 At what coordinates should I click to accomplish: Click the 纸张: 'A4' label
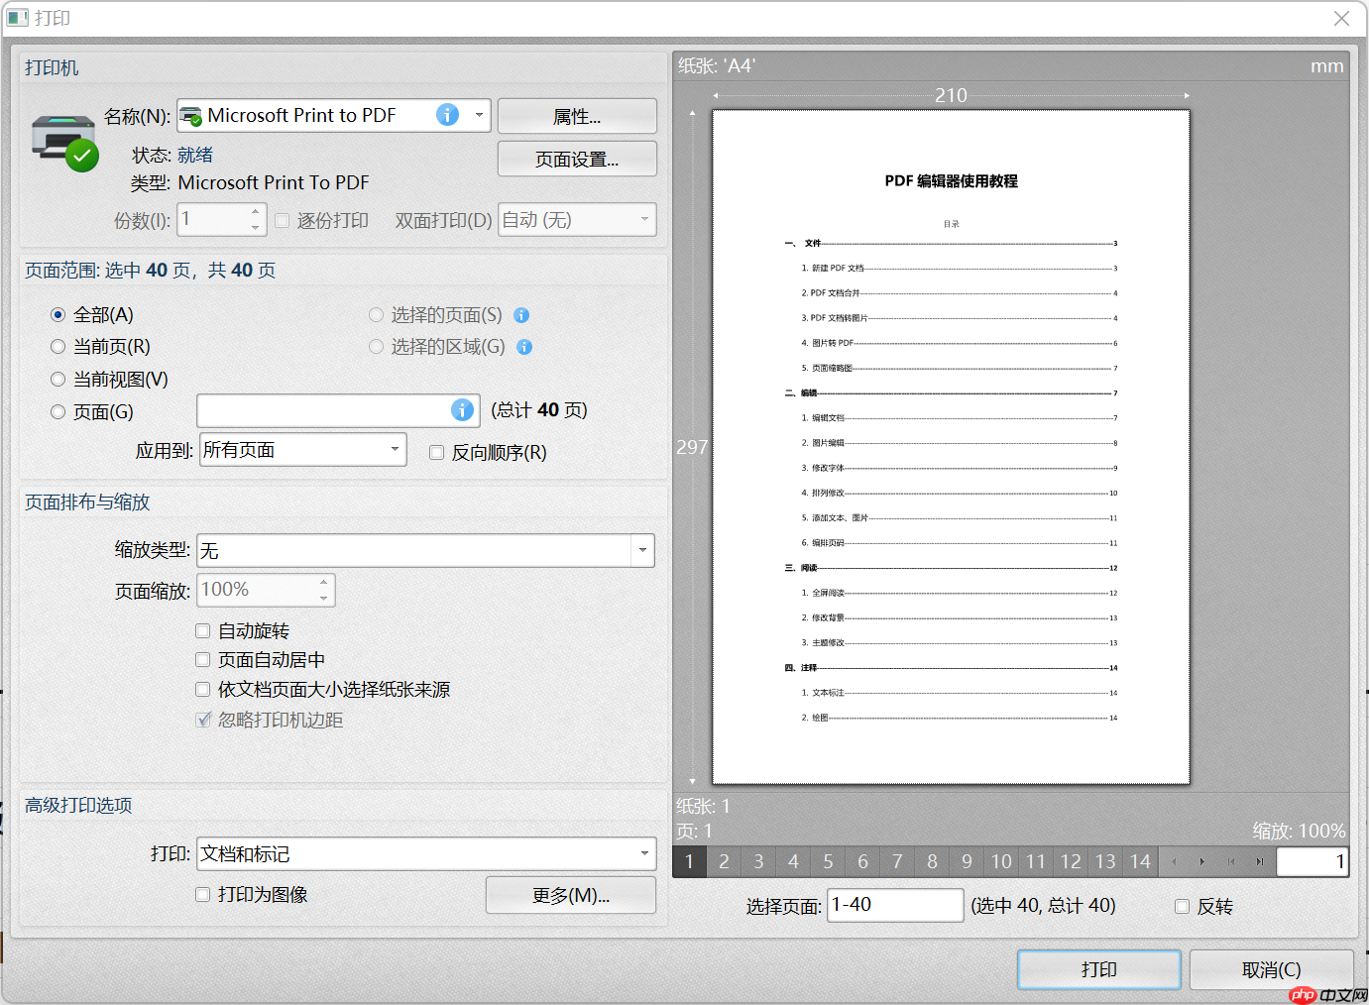click(x=717, y=65)
